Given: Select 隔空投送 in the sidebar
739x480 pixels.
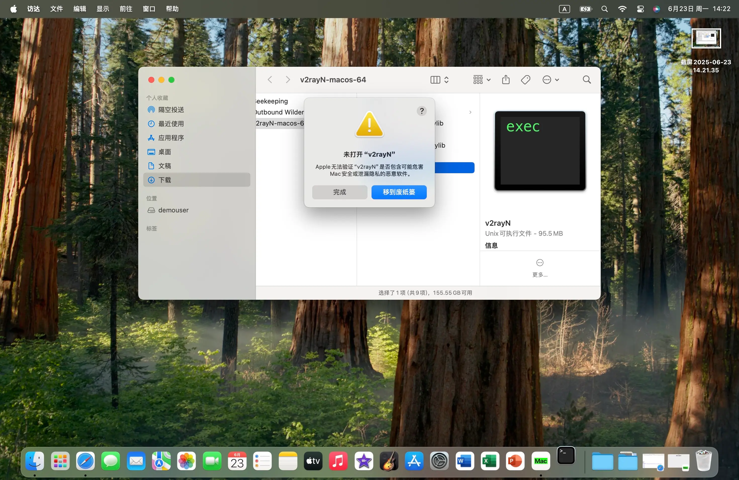Looking at the screenshot, I should click(x=197, y=109).
